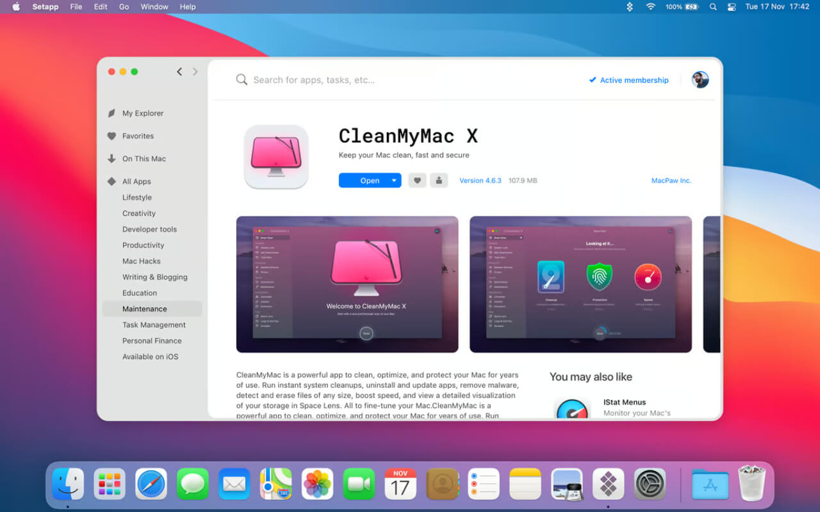The image size is (820, 512).
Task: Launch Safari from the Dock
Action: [151, 484]
